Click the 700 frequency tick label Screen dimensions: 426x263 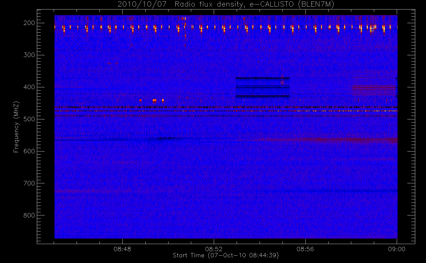coord(29,183)
